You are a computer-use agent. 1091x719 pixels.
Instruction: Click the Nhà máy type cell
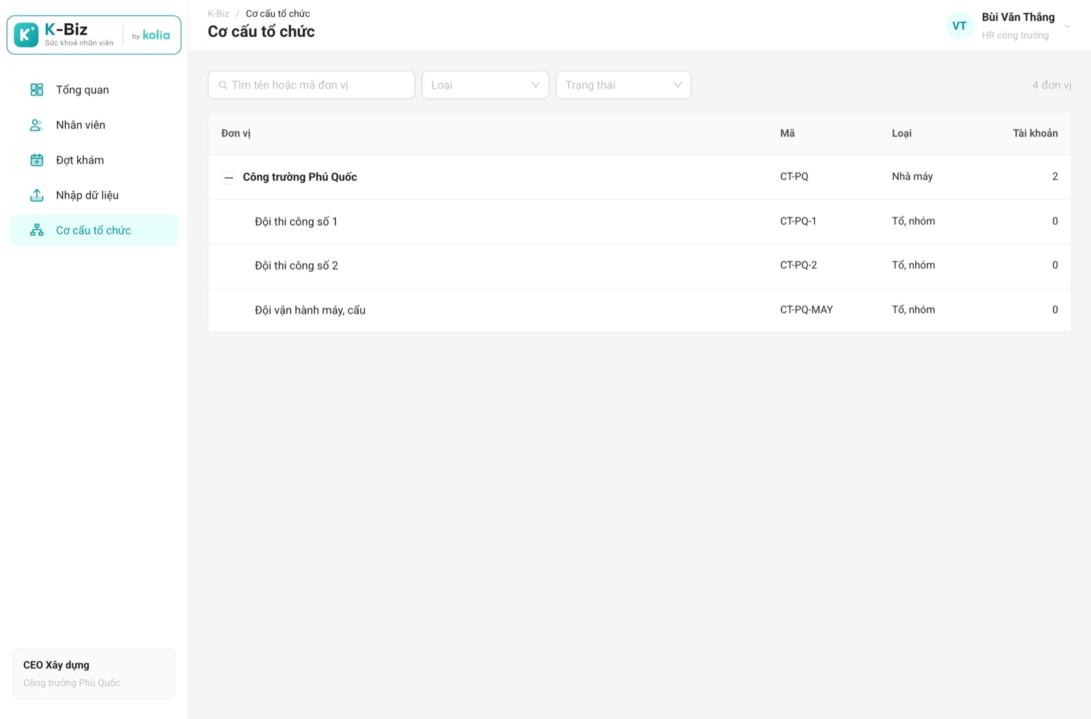click(x=912, y=177)
